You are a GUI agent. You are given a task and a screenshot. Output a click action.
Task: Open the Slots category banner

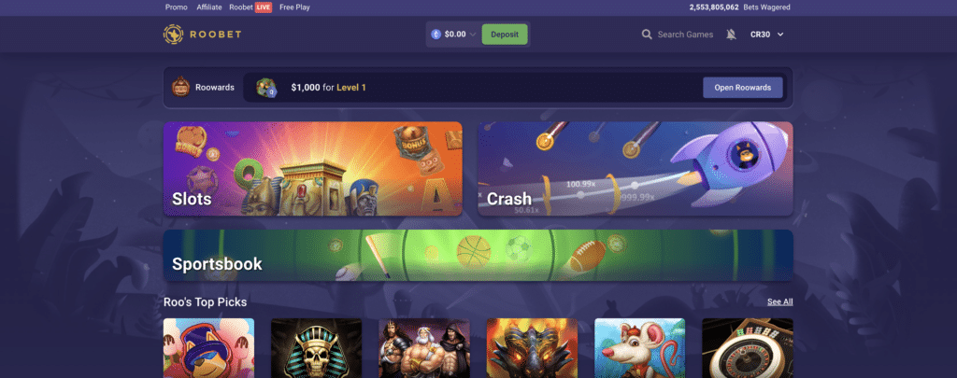tap(312, 169)
